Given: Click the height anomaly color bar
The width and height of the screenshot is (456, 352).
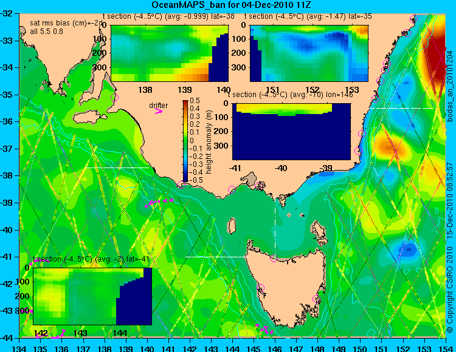Looking at the screenshot, I should 185,141.
